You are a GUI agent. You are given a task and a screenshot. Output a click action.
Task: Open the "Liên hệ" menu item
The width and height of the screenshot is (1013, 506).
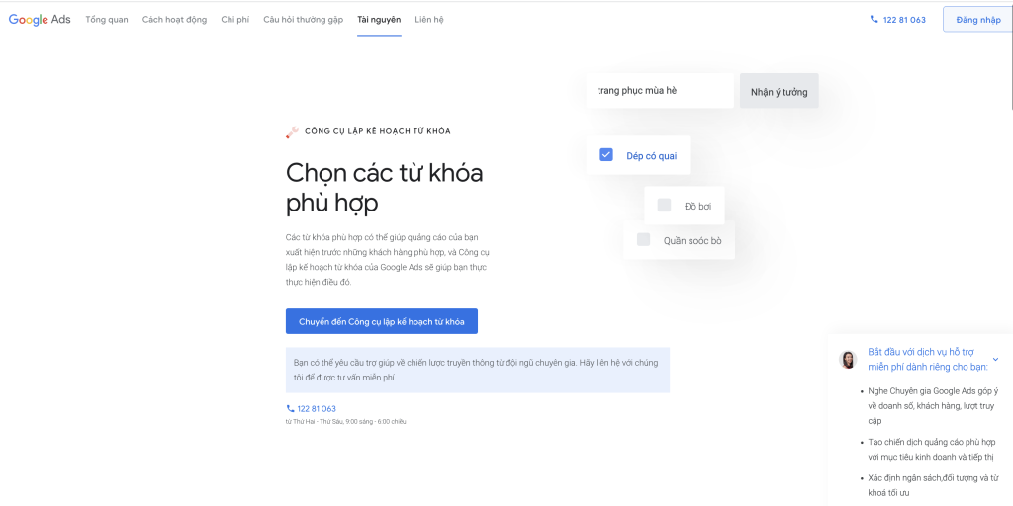429,20
